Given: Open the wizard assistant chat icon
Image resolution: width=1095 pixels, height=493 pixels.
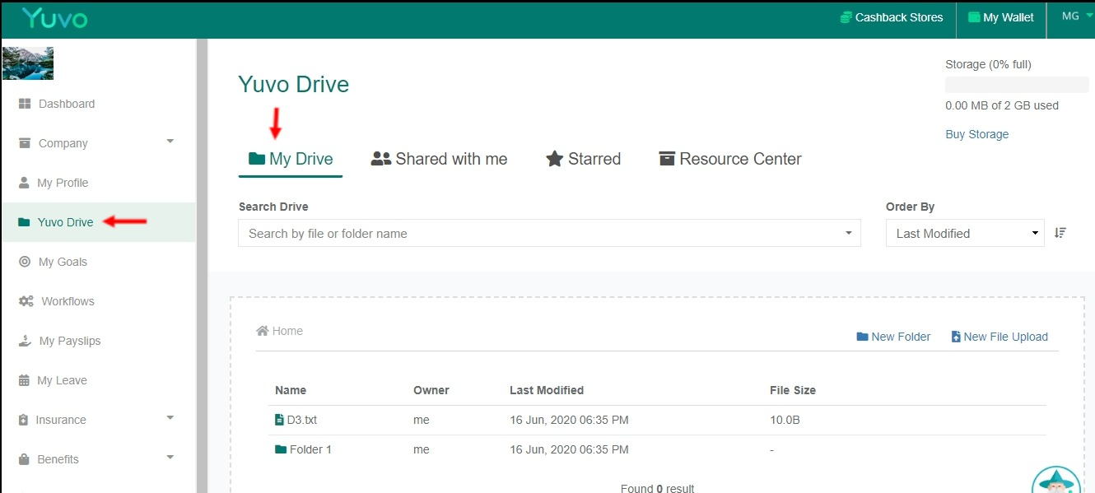Looking at the screenshot, I should pyautogui.click(x=1056, y=481).
